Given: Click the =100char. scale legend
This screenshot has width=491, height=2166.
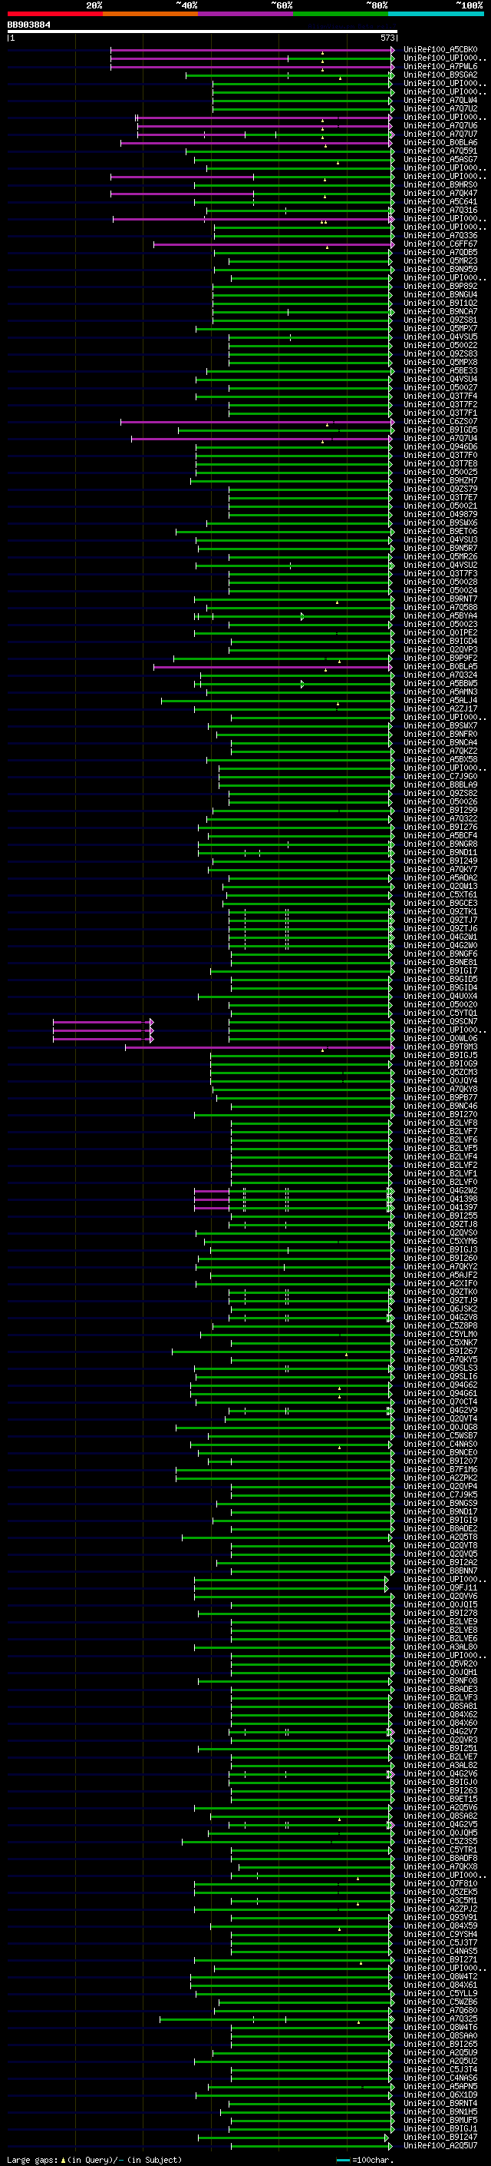Looking at the screenshot, I should click(x=365, y=2159).
